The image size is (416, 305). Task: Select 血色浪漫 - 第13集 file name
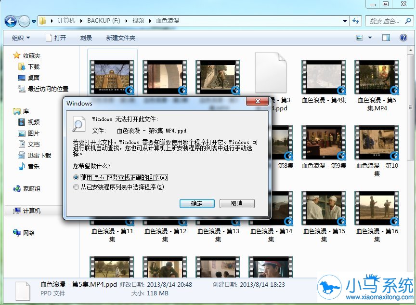tap(218, 235)
